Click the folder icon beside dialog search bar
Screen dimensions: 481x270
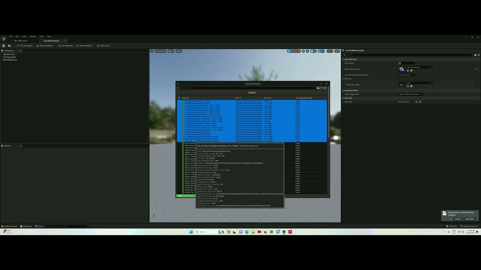(318, 88)
